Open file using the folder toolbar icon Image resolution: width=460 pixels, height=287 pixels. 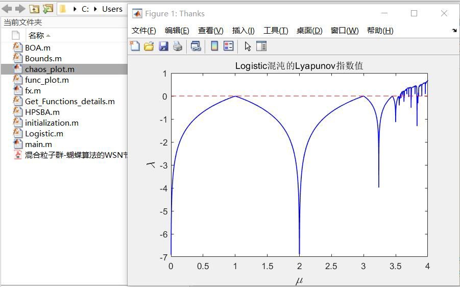tap(149, 46)
